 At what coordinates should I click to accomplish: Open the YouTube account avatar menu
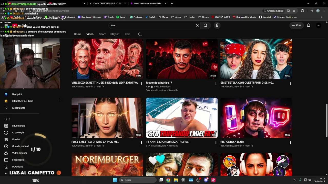tap(318, 25)
